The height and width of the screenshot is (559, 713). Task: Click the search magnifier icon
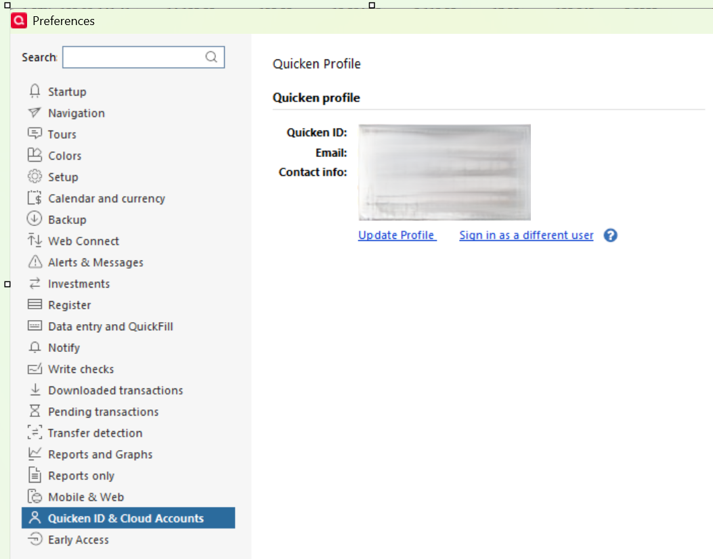click(211, 57)
